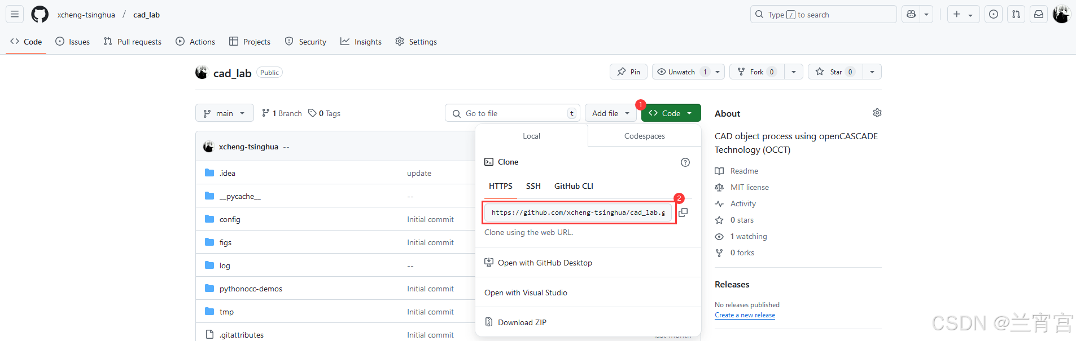1076x341 pixels.
Task: Open the .gitattributes file
Action: (x=242, y=335)
